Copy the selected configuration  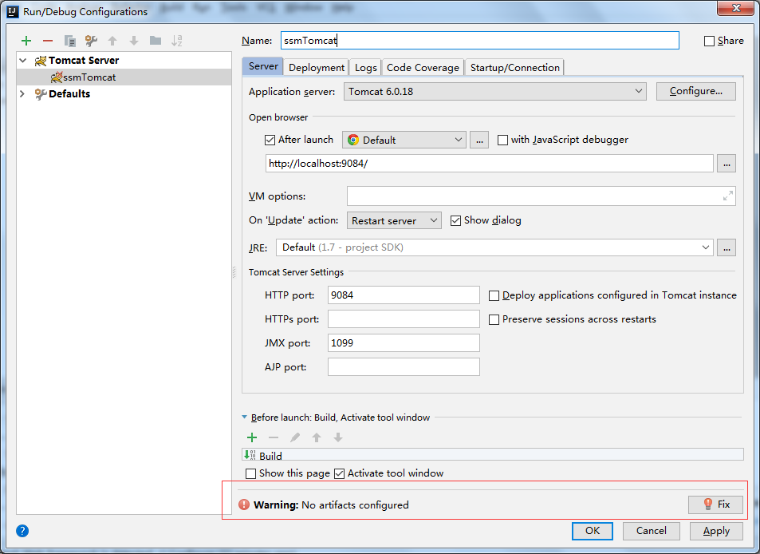70,41
